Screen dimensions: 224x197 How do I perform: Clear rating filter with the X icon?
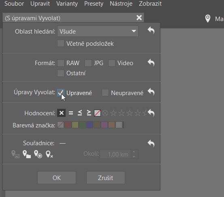tap(62, 113)
